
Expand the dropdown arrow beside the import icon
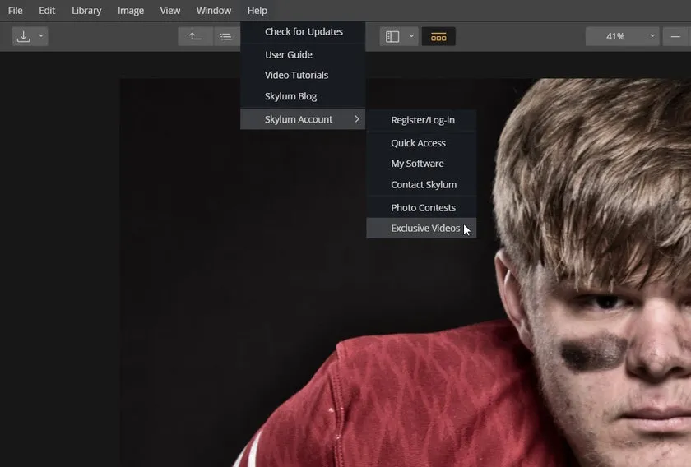(41, 36)
